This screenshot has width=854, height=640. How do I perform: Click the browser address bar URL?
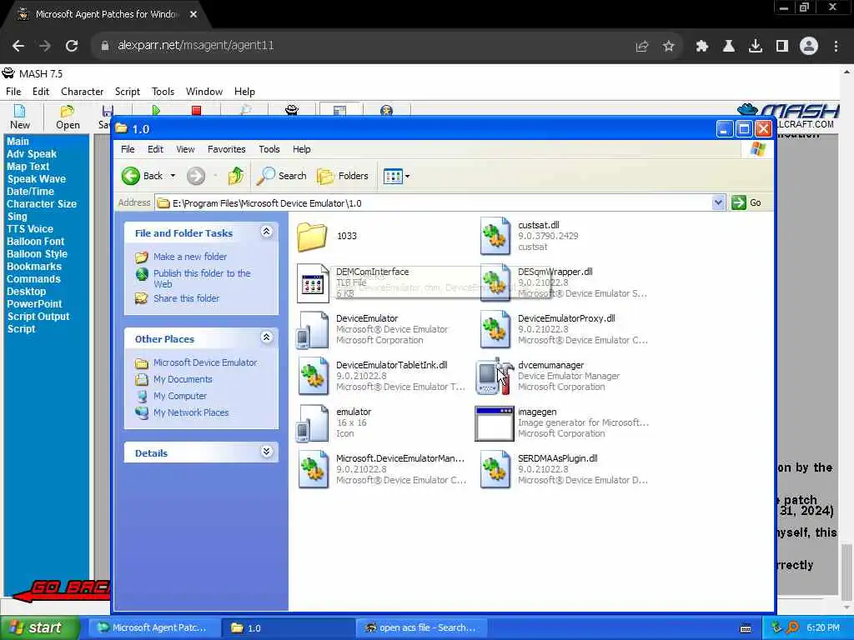click(x=195, y=46)
